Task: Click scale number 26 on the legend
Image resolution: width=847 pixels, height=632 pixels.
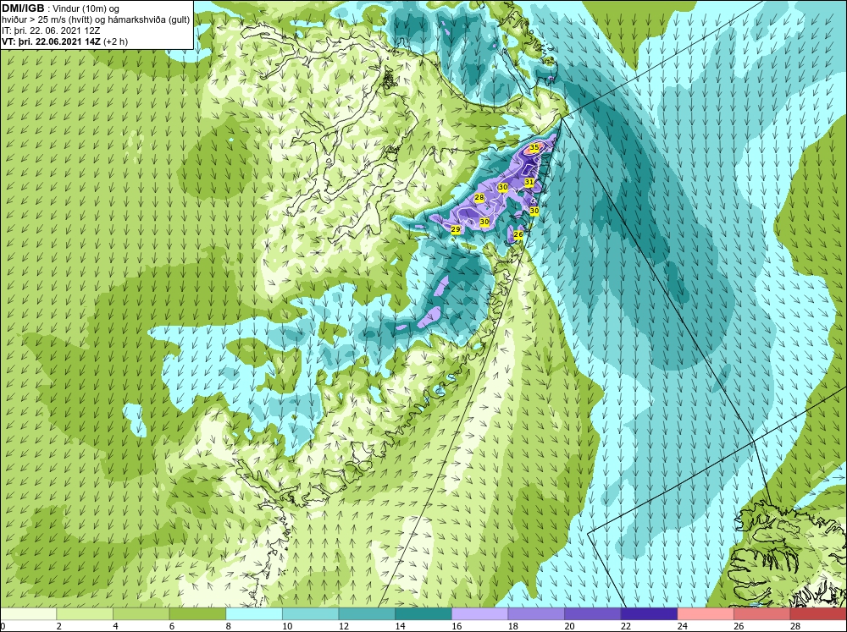Action: coord(739,626)
